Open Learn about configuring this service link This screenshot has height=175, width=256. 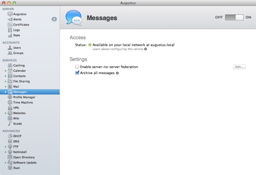[x=118, y=49]
